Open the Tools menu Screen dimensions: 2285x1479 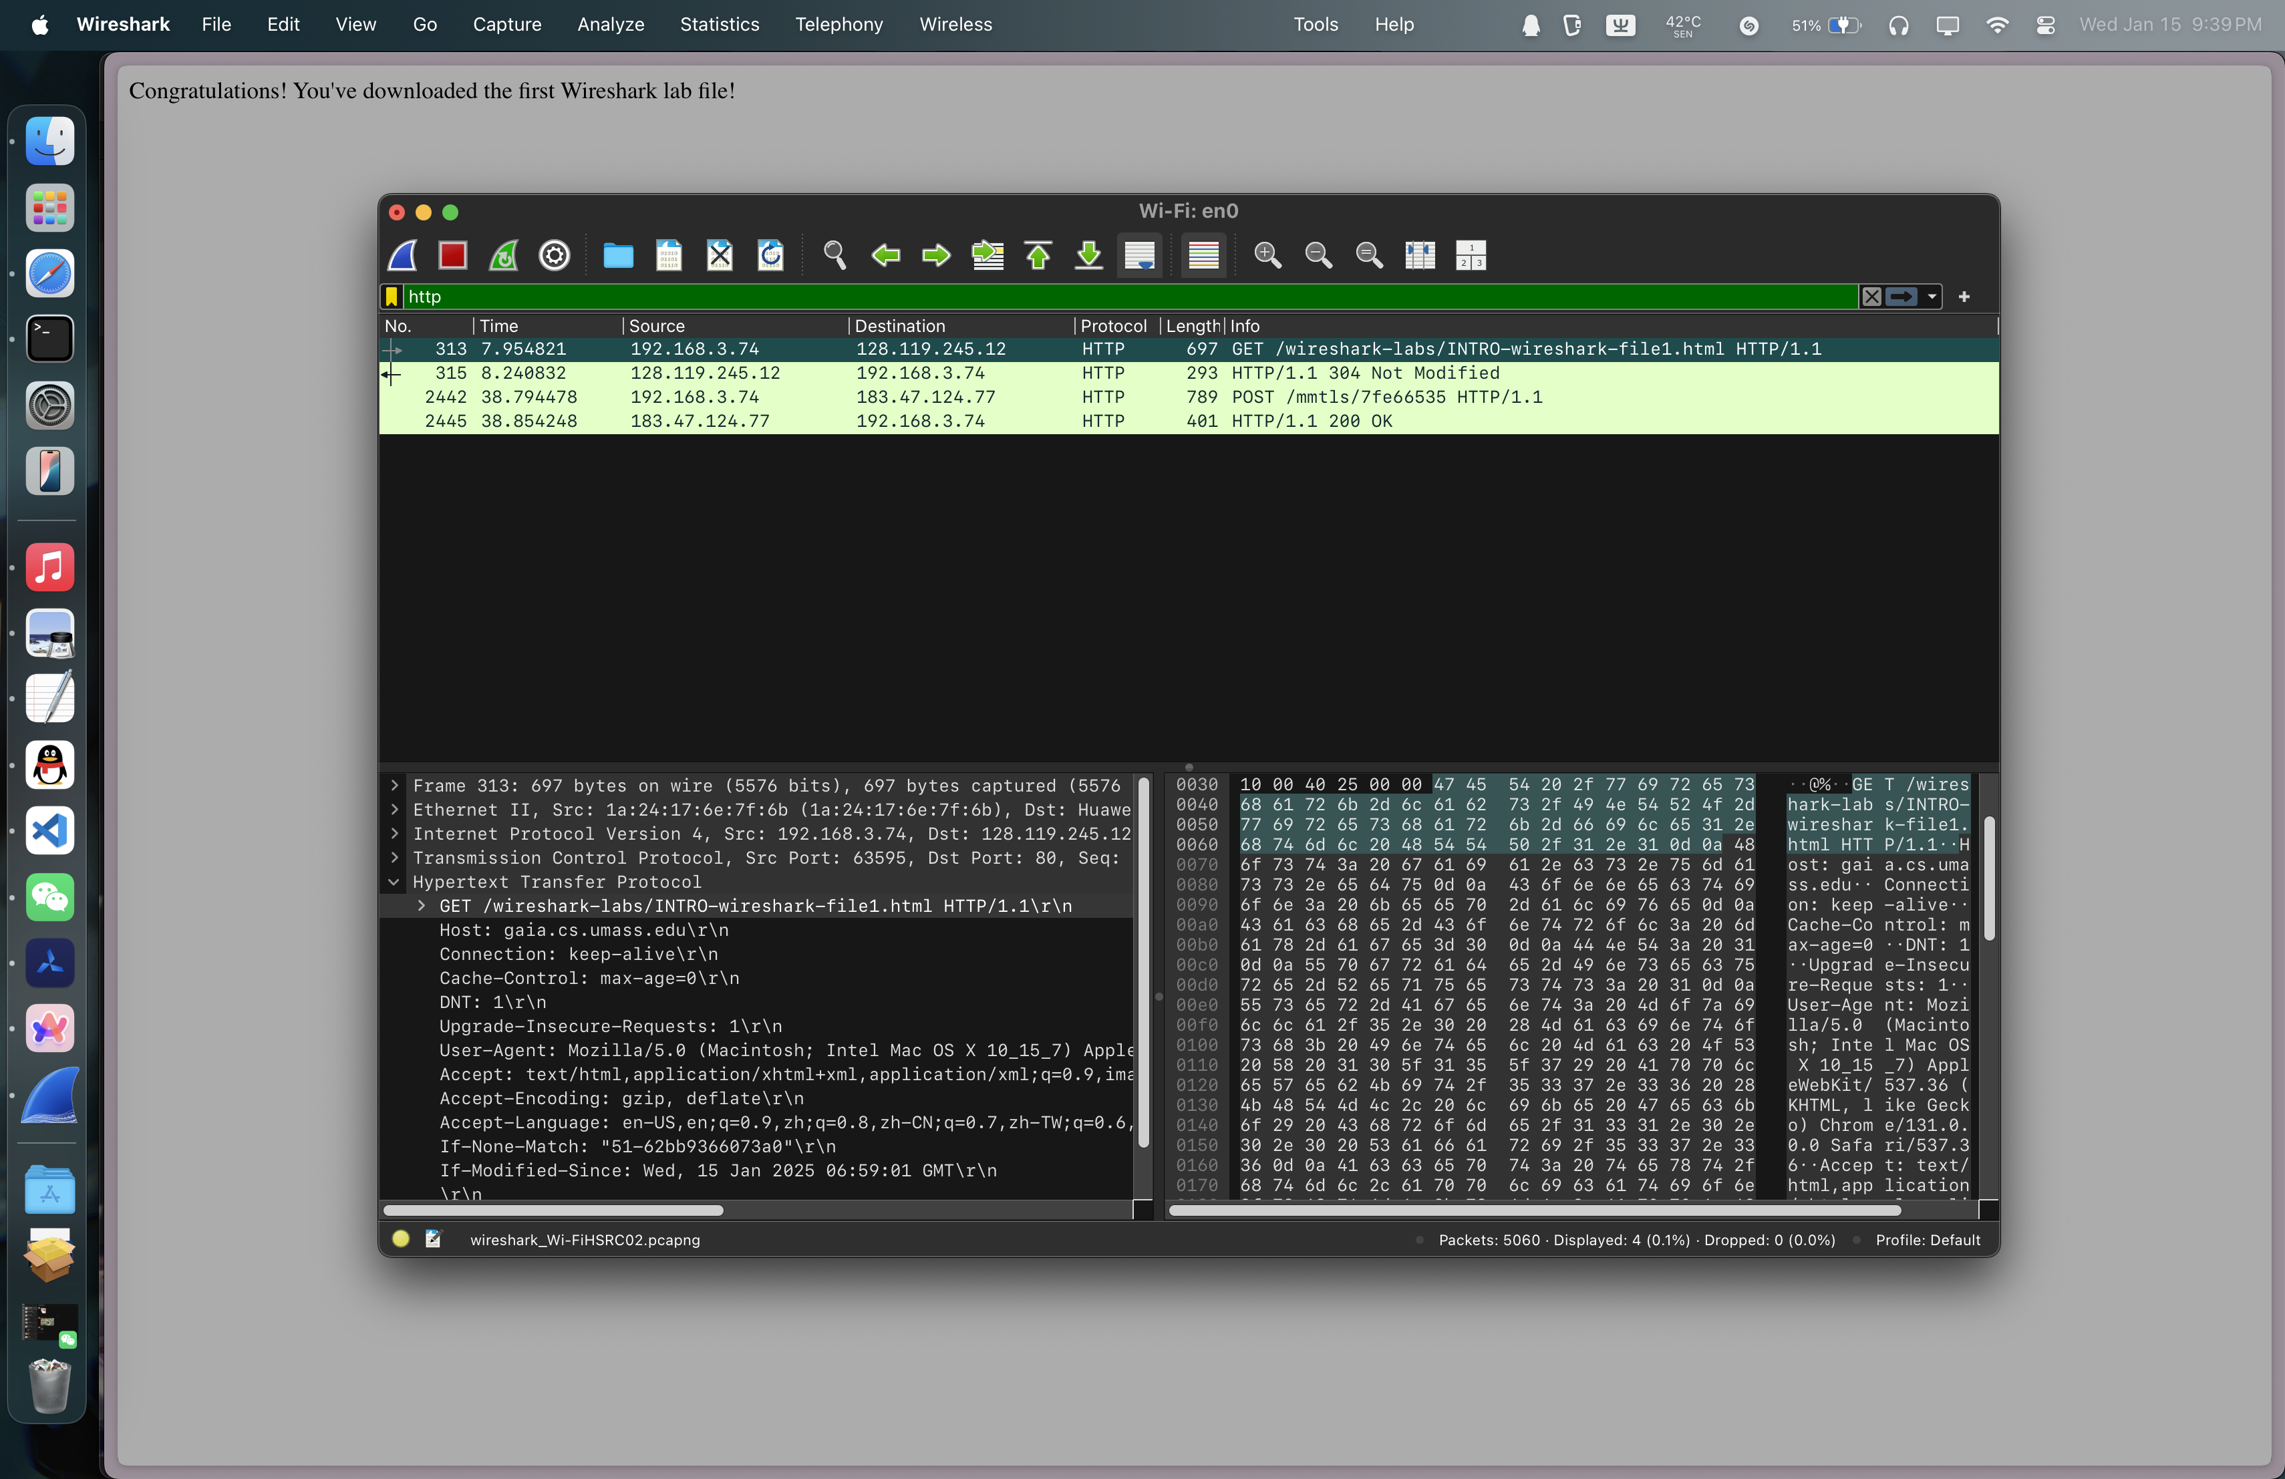[x=1316, y=24]
